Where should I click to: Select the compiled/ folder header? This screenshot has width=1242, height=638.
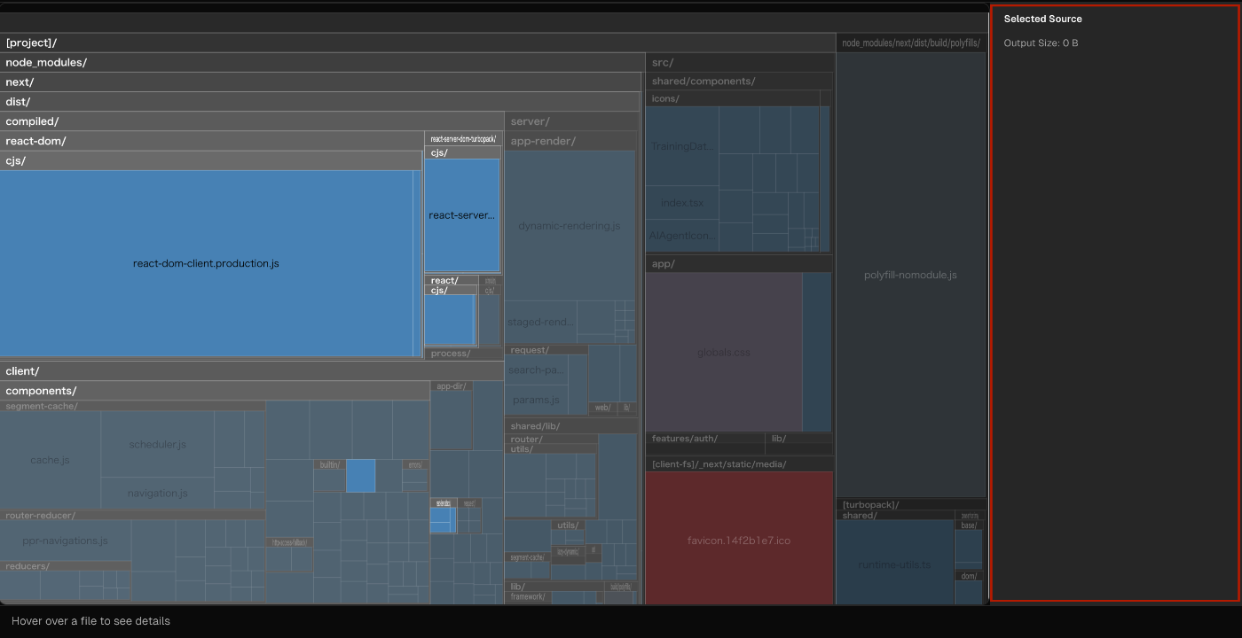coord(252,121)
